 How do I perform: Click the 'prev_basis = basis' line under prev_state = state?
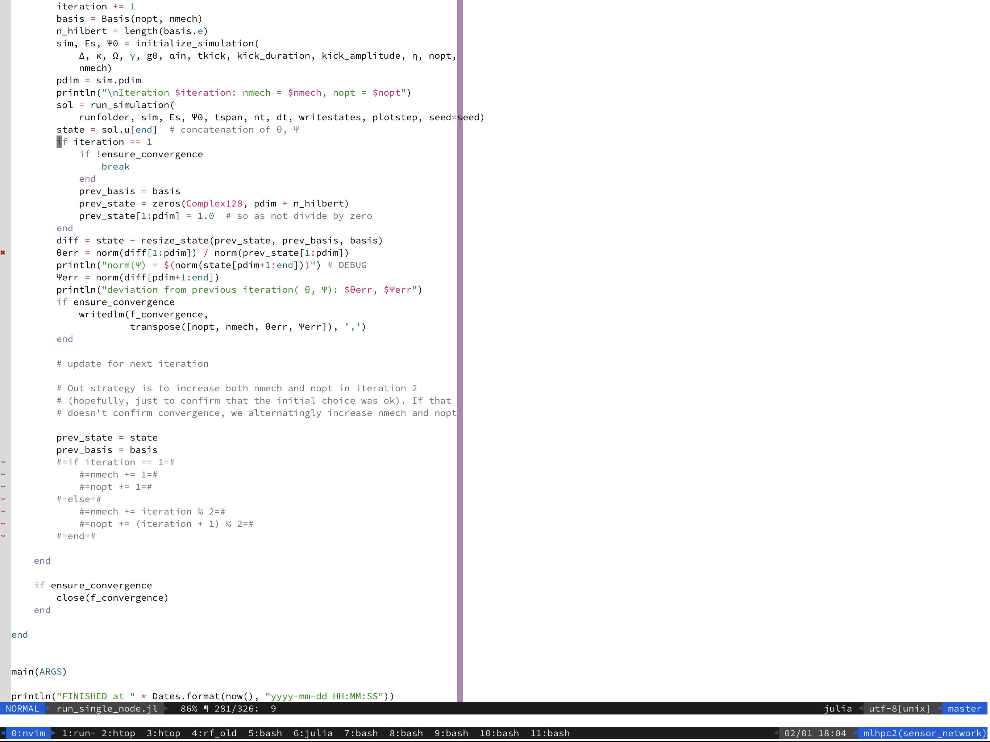[x=107, y=450]
